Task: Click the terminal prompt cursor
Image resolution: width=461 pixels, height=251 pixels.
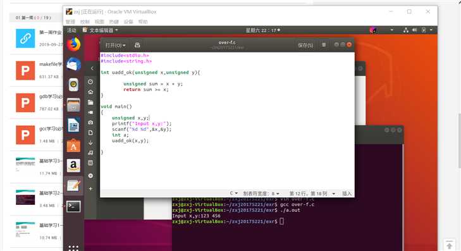Action: click(281, 221)
